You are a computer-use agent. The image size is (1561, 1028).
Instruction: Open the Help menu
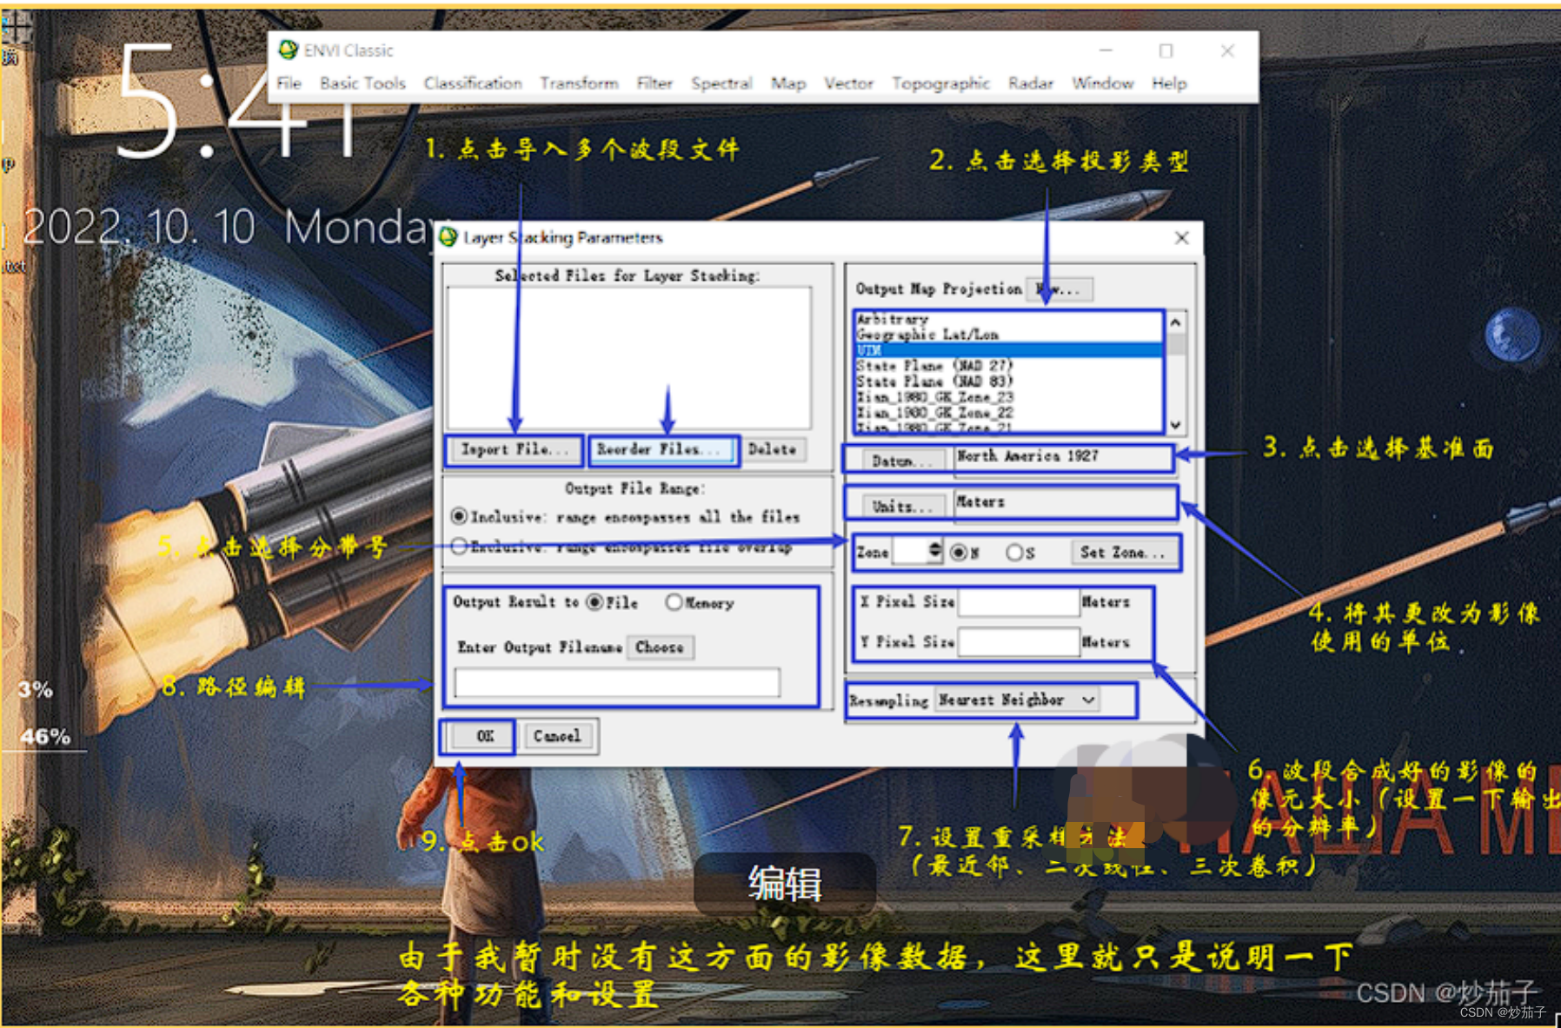click(x=1169, y=83)
